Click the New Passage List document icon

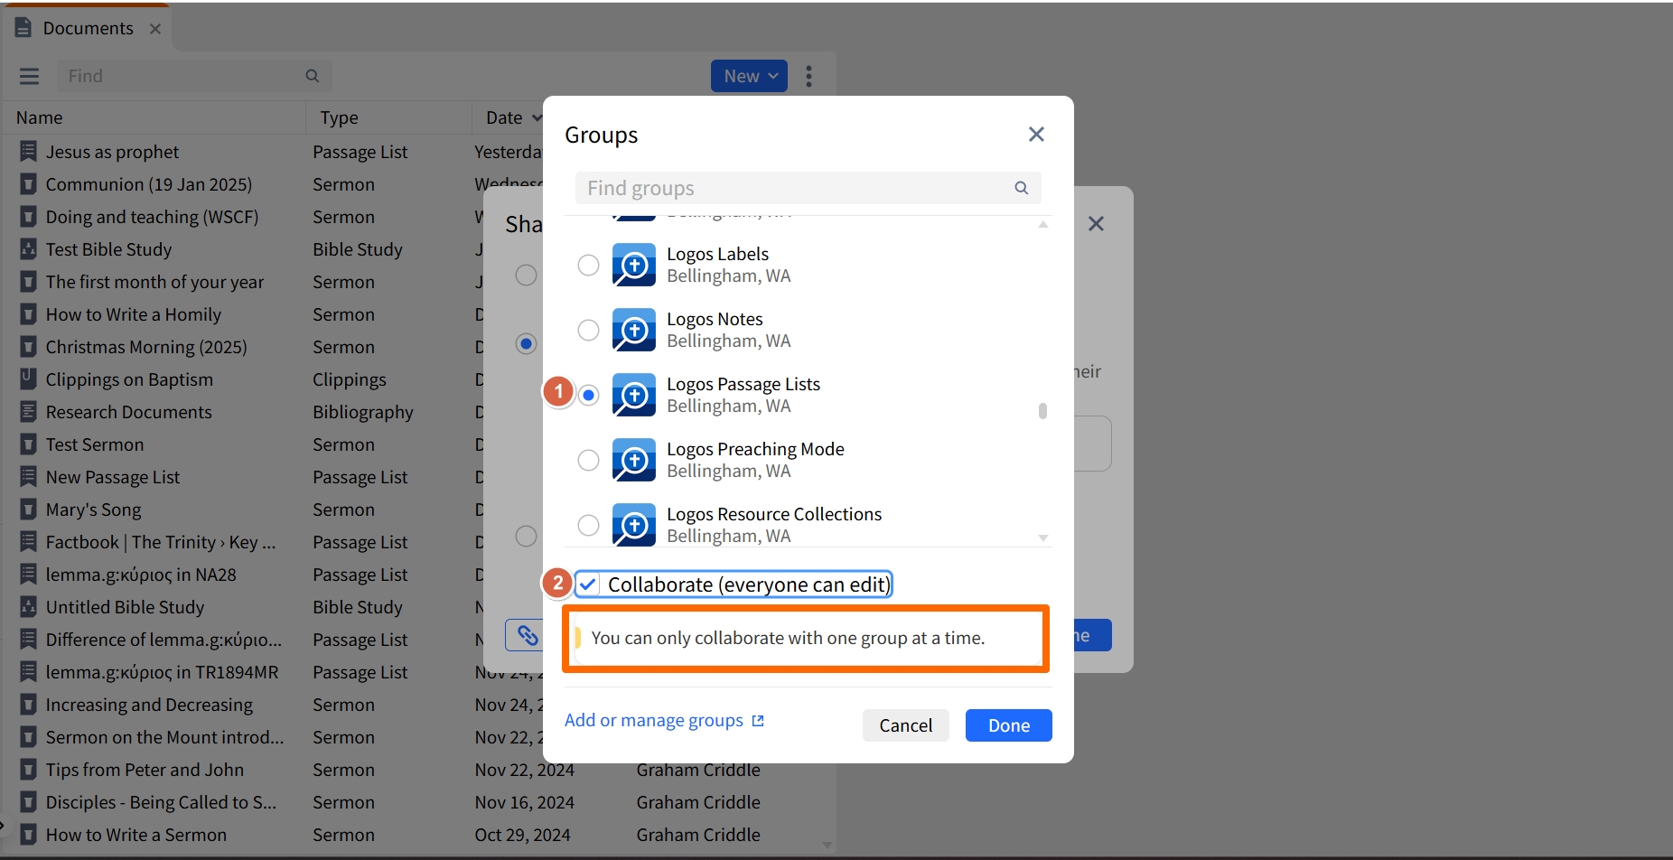(28, 477)
